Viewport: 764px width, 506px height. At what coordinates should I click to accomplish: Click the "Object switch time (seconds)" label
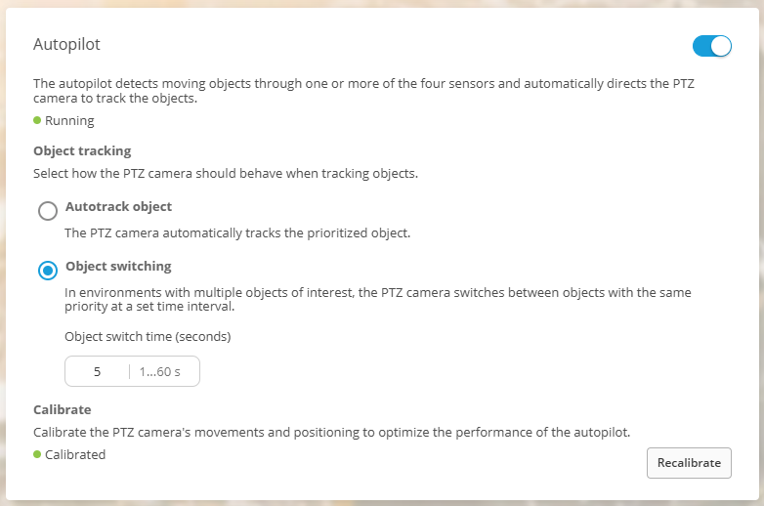point(147,337)
